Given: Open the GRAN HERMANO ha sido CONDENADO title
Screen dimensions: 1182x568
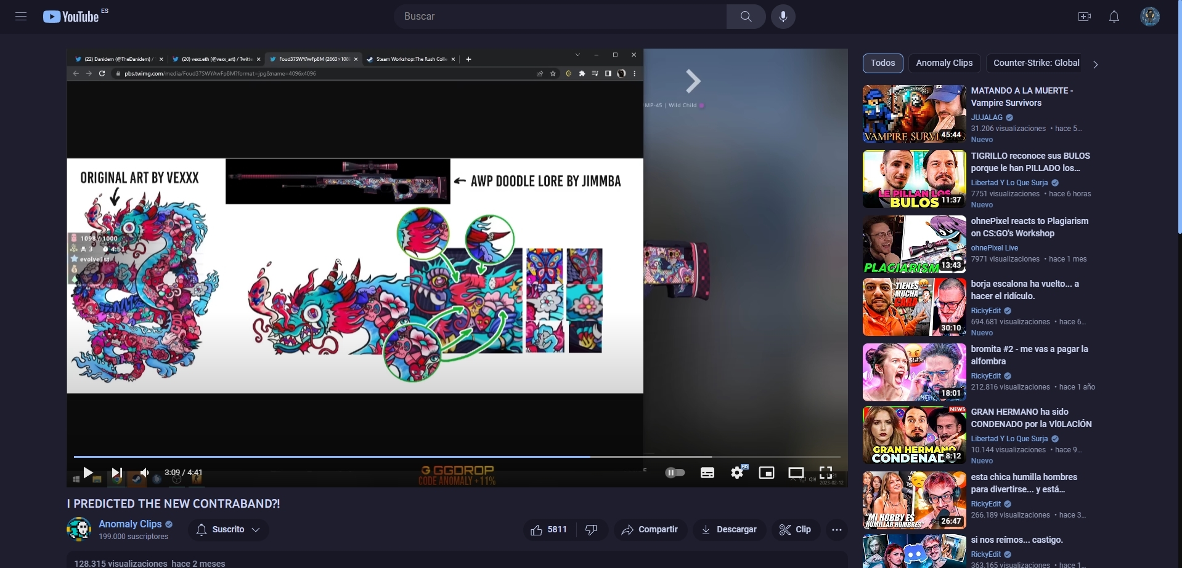Looking at the screenshot, I should 1031,418.
